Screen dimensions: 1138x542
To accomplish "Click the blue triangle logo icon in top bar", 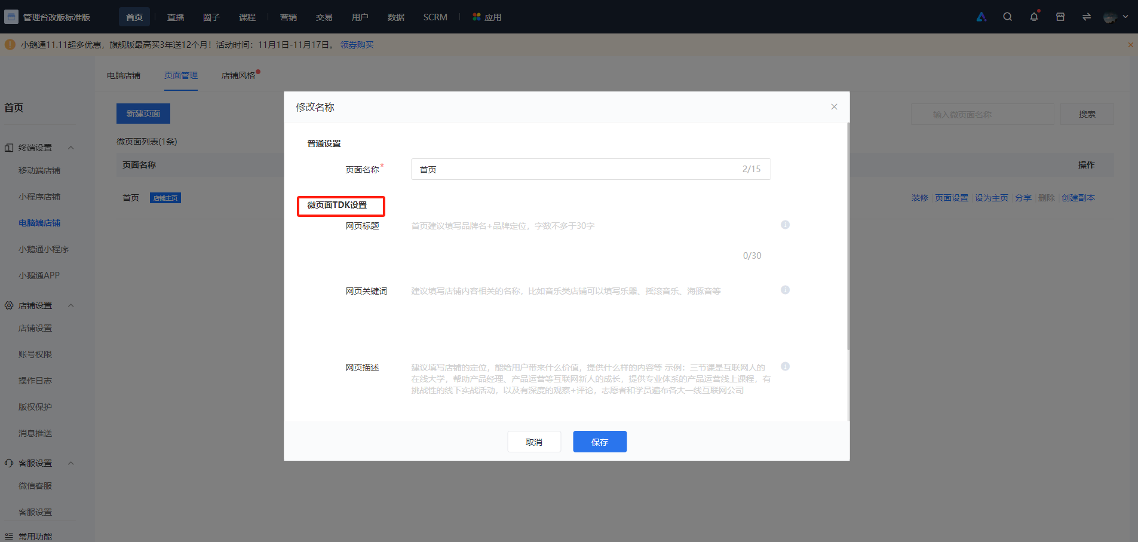I will [x=981, y=17].
